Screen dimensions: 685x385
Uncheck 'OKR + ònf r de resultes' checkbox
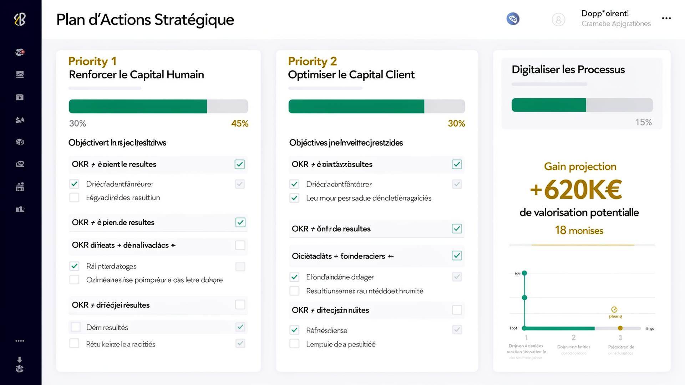(x=457, y=229)
